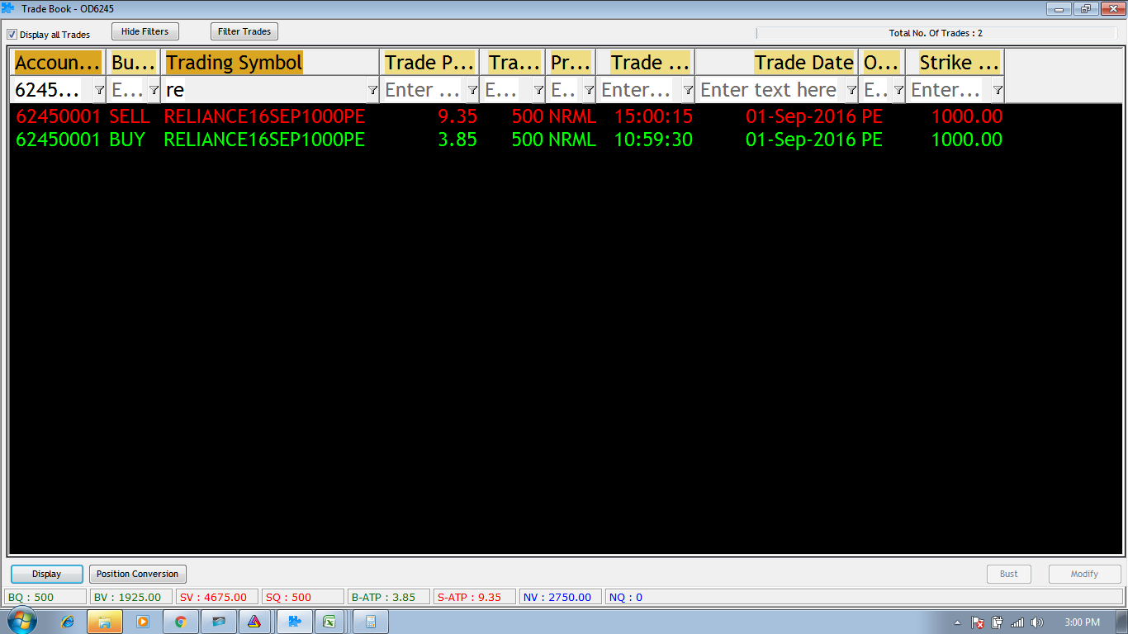1128x634 pixels.
Task: Show hidden system tray icons
Action: point(957,622)
